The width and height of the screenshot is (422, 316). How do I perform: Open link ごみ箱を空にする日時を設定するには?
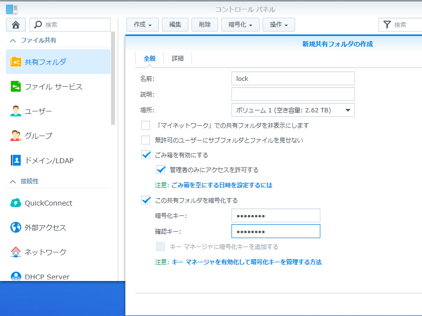[222, 185]
